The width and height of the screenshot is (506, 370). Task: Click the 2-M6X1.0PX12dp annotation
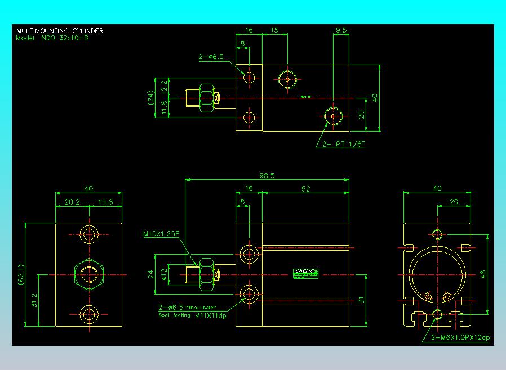point(460,337)
